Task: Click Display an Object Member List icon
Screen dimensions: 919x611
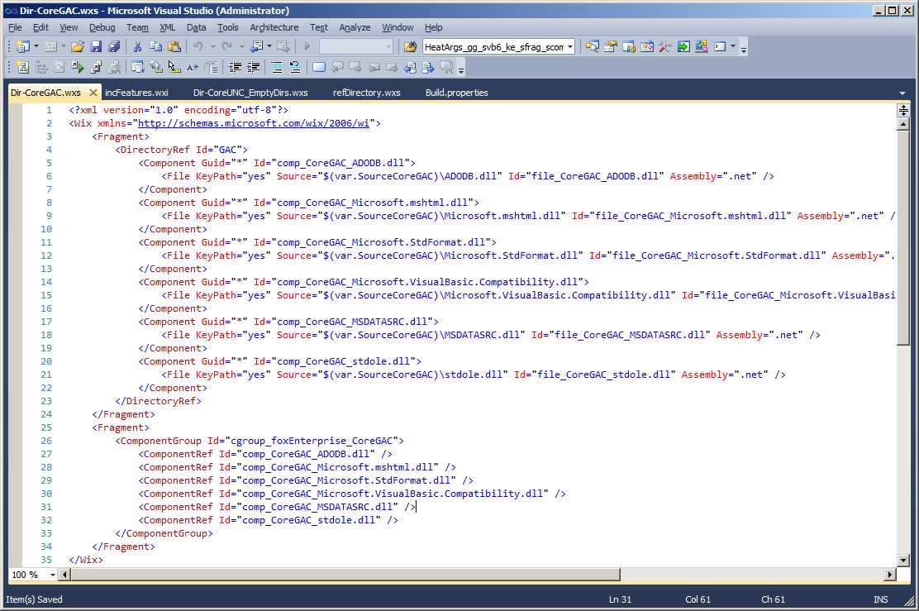Action: click(x=137, y=68)
